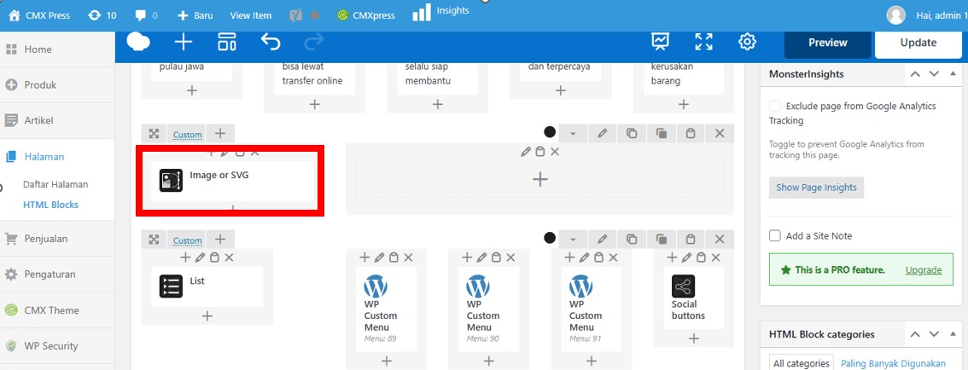Click black circle on Image or SVG row
This screenshot has width=968, height=370.
click(x=550, y=132)
